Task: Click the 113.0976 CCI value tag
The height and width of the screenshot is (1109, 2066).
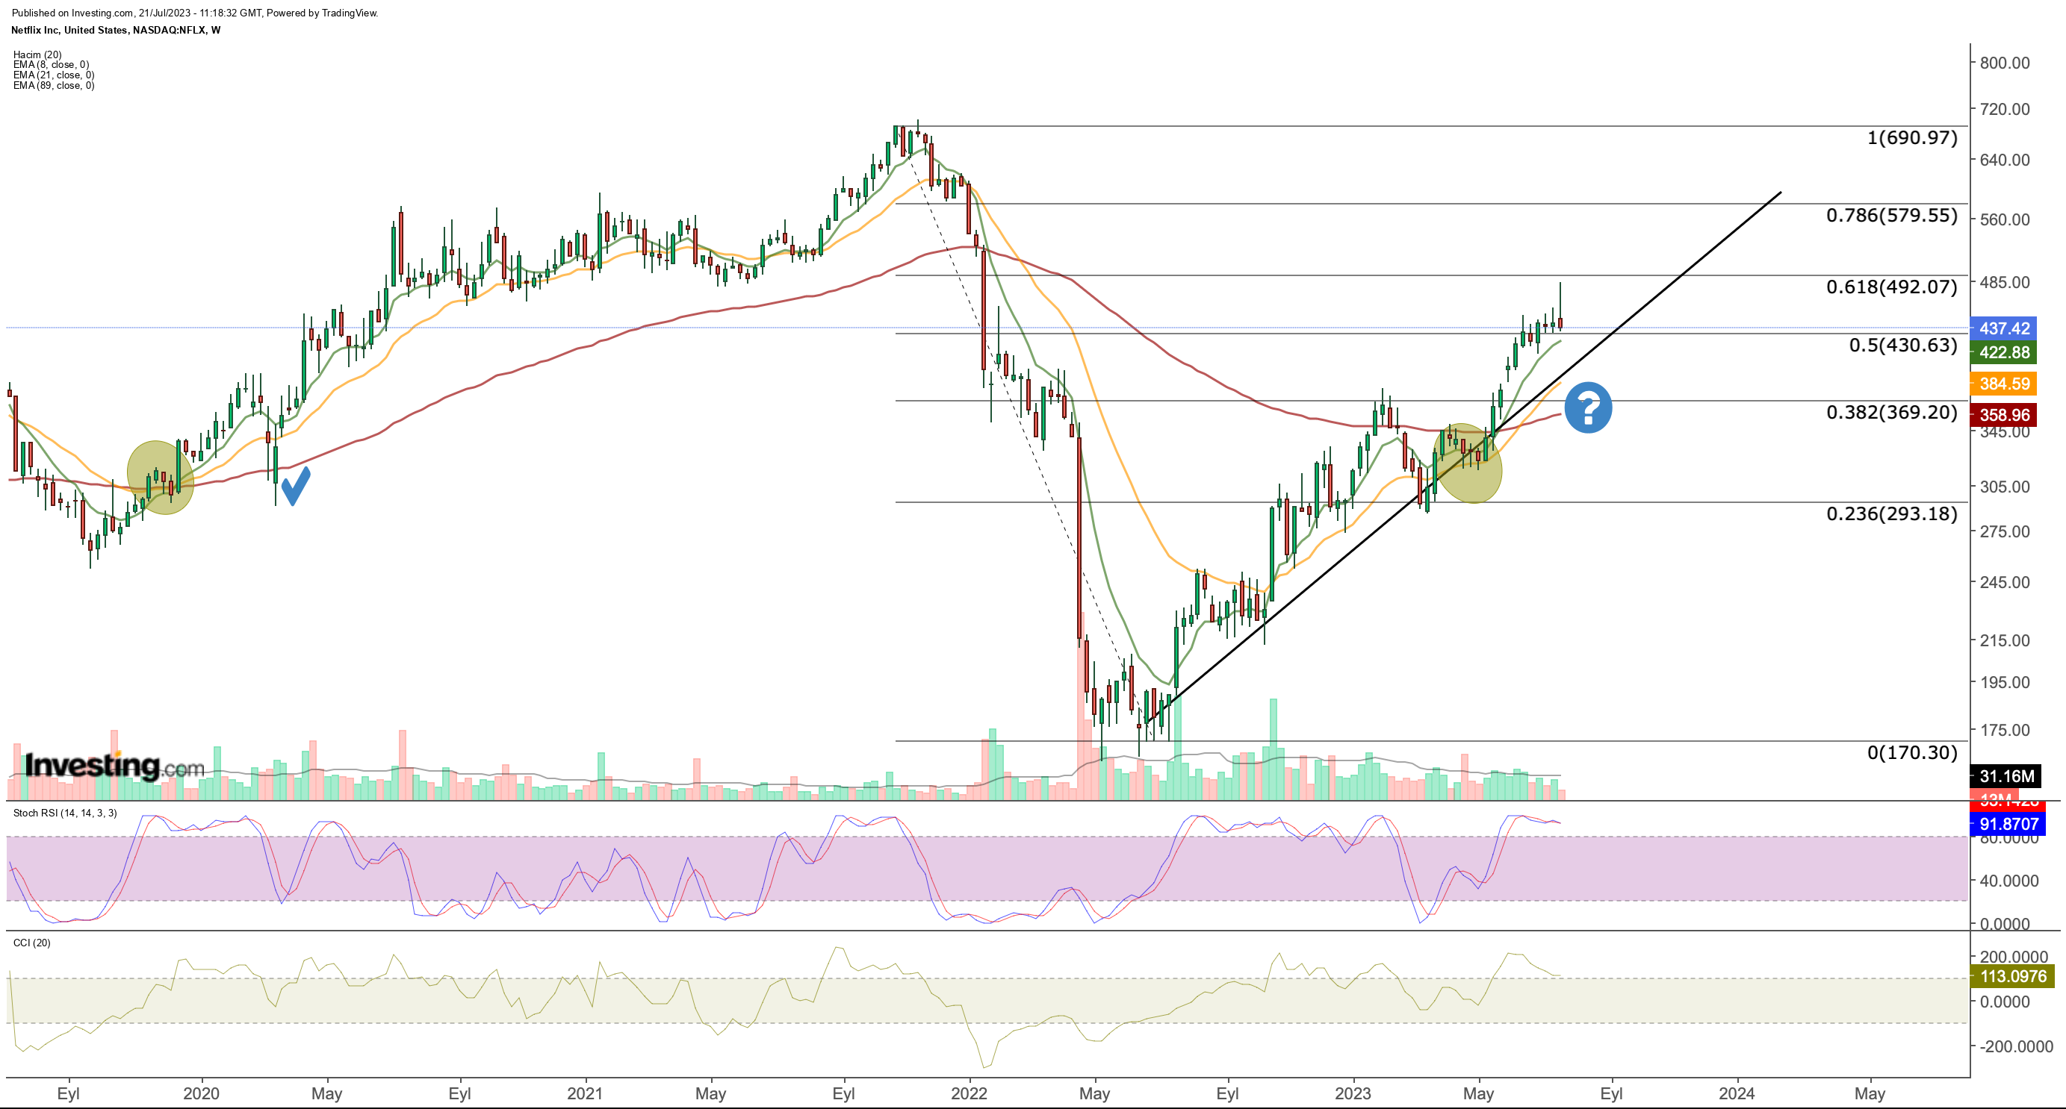Action: (2012, 976)
